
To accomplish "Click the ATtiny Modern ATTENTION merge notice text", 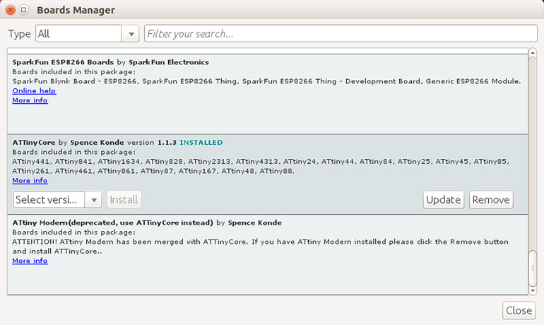I will 260,247.
